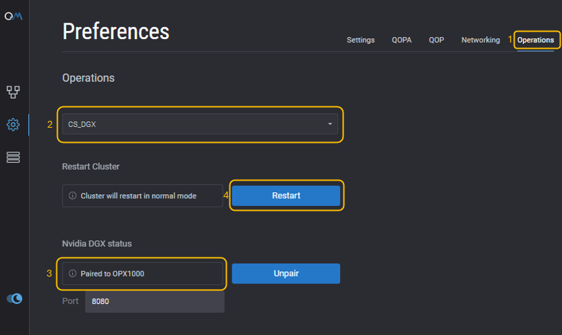Go to the QOP tab
The height and width of the screenshot is (335, 562).
pos(436,40)
